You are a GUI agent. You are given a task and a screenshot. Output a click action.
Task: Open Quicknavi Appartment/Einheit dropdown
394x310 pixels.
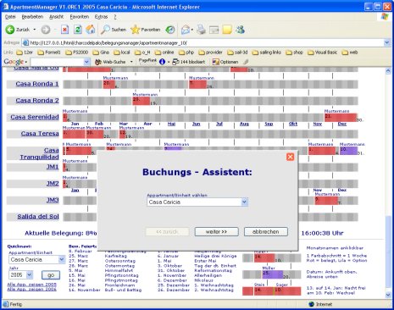pyautogui.click(x=62, y=259)
